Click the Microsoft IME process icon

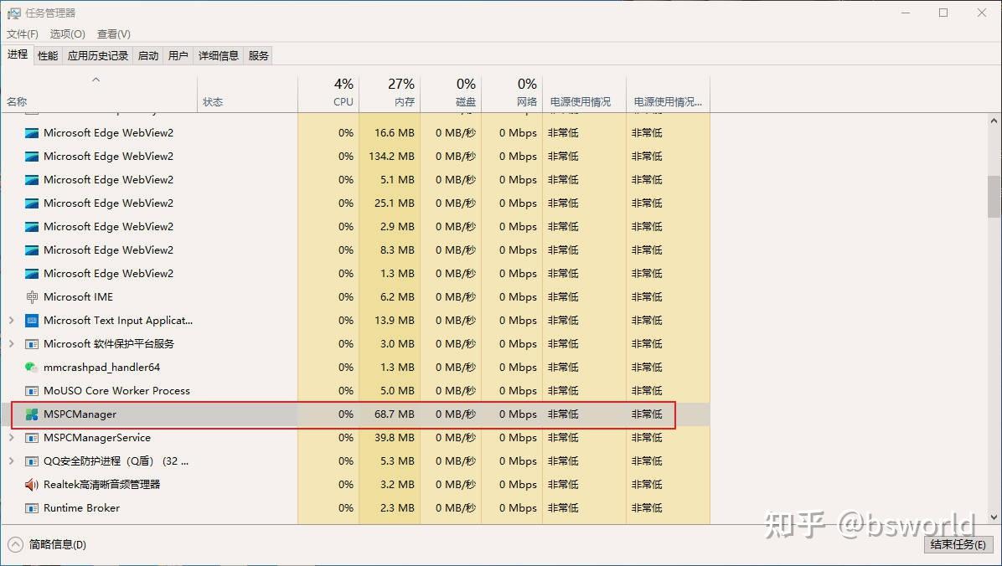tap(31, 296)
